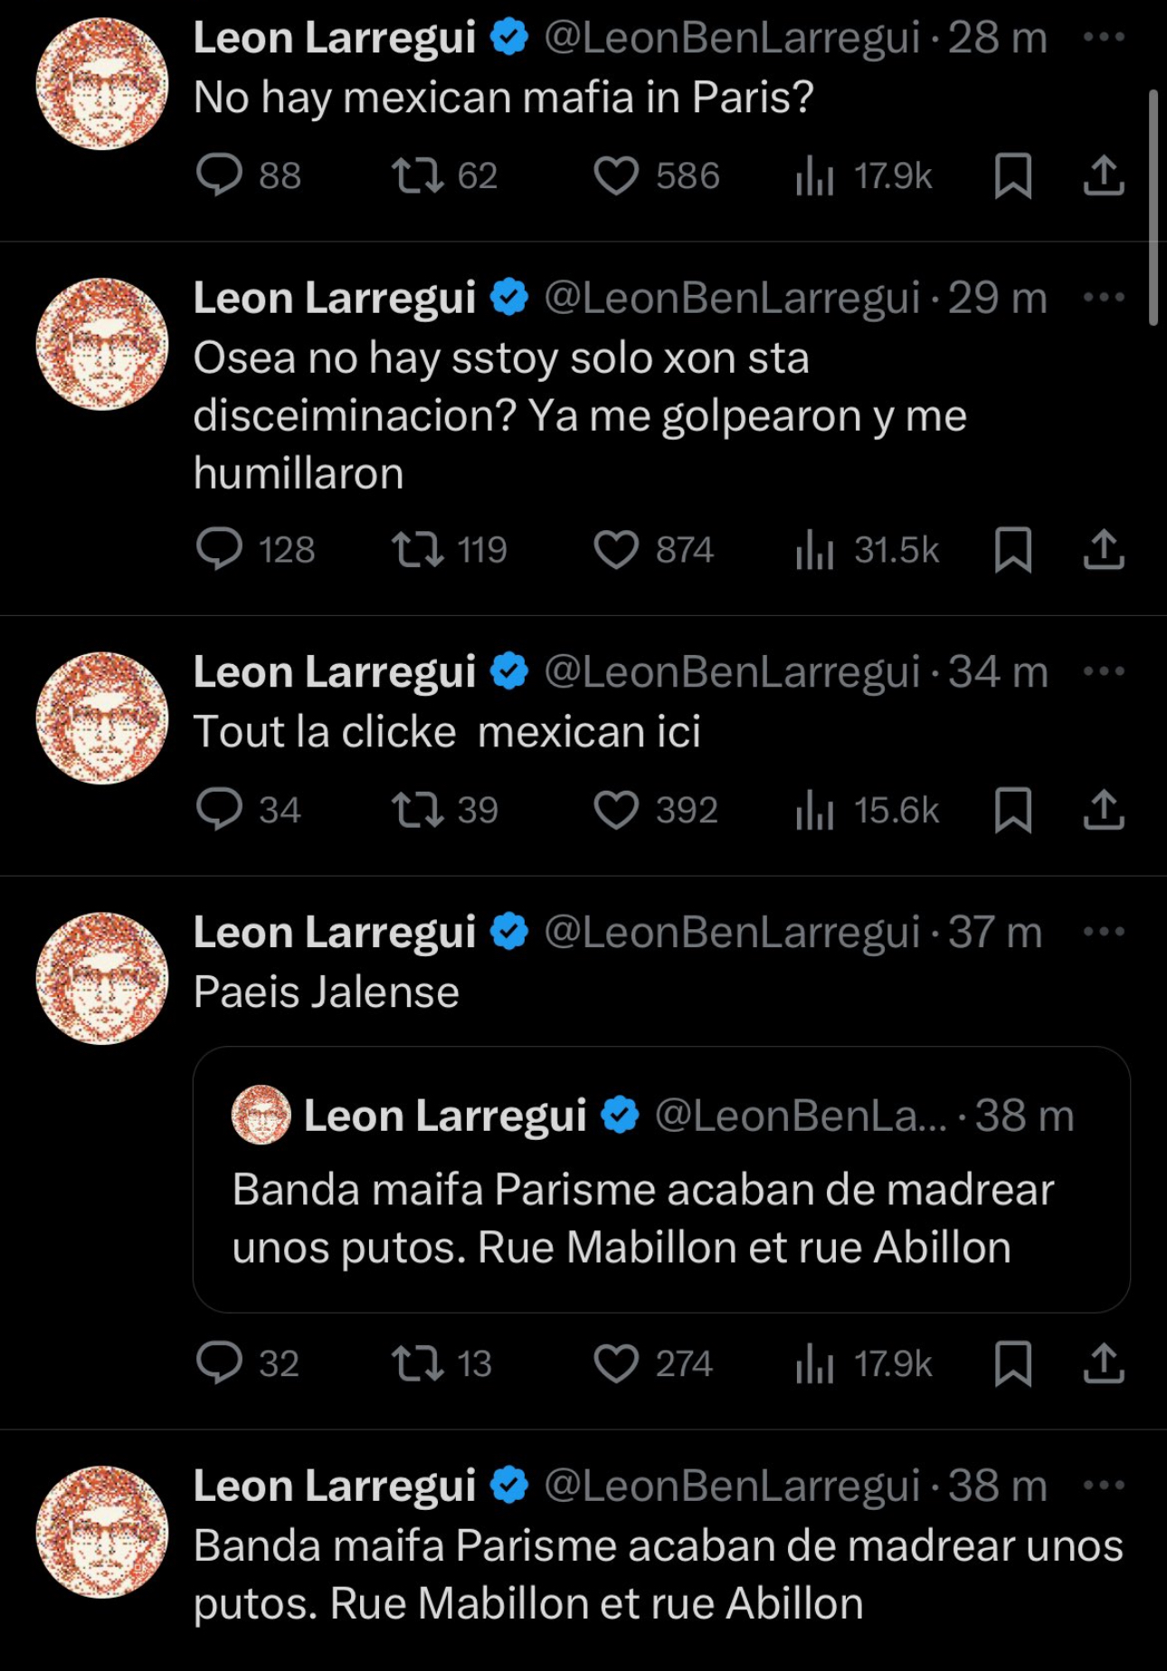Reply to the 'No hay mexican mafia' tweet
Viewport: 1167px width, 1671px height.
coord(220,176)
